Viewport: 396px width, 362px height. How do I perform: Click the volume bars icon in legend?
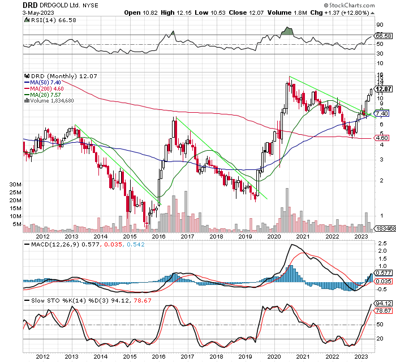(x=27, y=100)
